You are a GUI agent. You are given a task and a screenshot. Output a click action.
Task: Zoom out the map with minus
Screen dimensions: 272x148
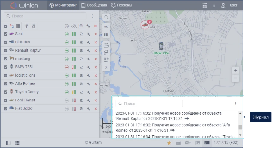[236, 78]
